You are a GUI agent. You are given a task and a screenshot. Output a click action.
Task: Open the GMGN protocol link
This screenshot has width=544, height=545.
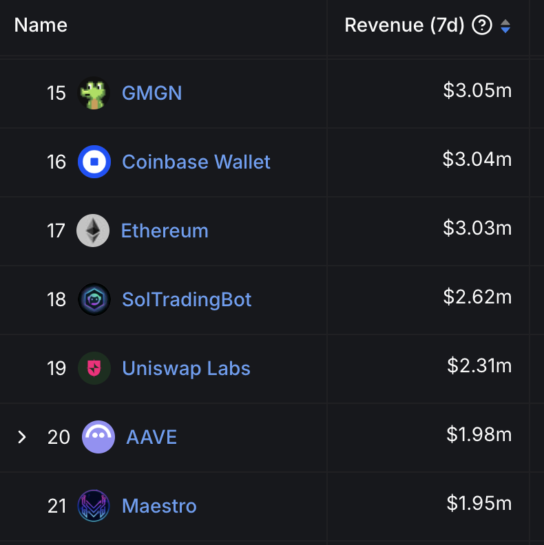151,93
